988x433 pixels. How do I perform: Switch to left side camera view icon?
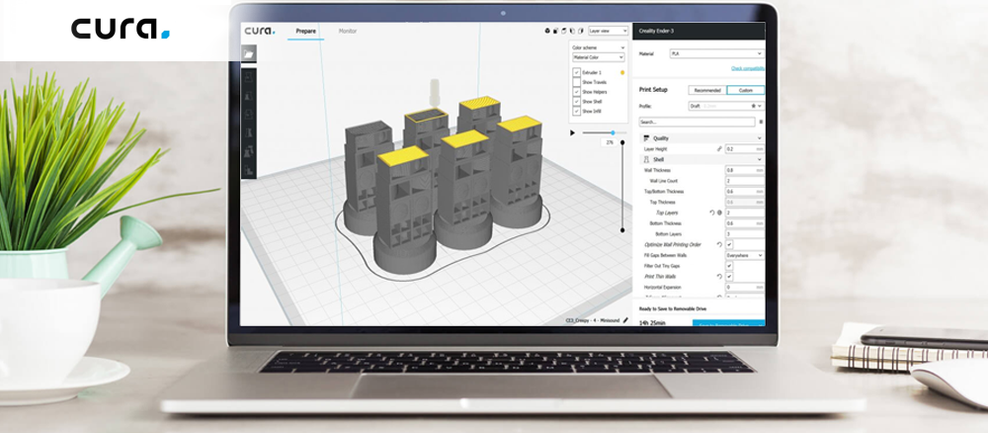[572, 31]
